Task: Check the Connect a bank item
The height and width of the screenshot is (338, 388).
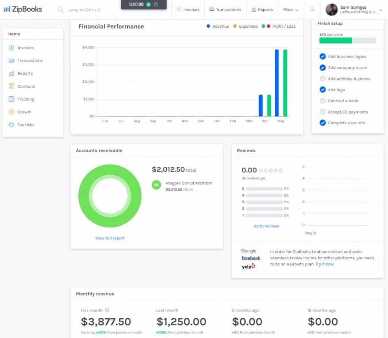Action: coord(322,101)
